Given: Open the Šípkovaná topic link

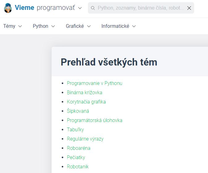Looking at the screenshot, I should click(78, 111).
